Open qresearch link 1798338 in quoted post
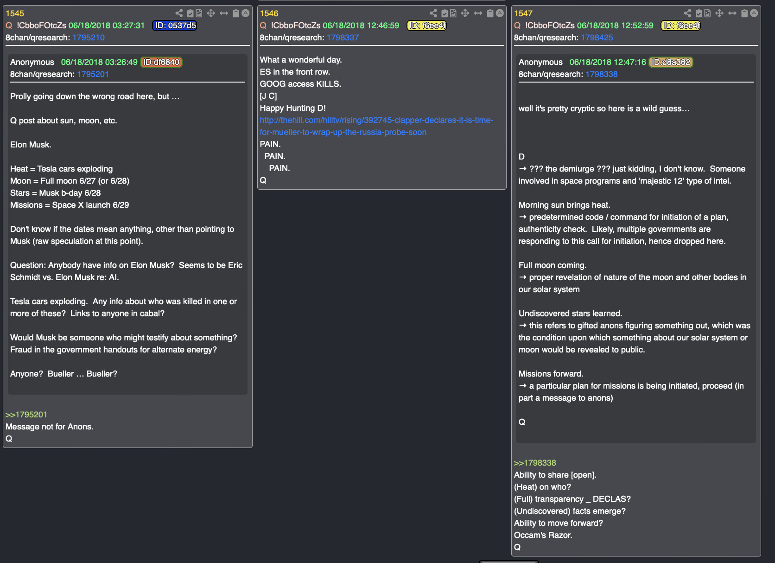 [602, 74]
